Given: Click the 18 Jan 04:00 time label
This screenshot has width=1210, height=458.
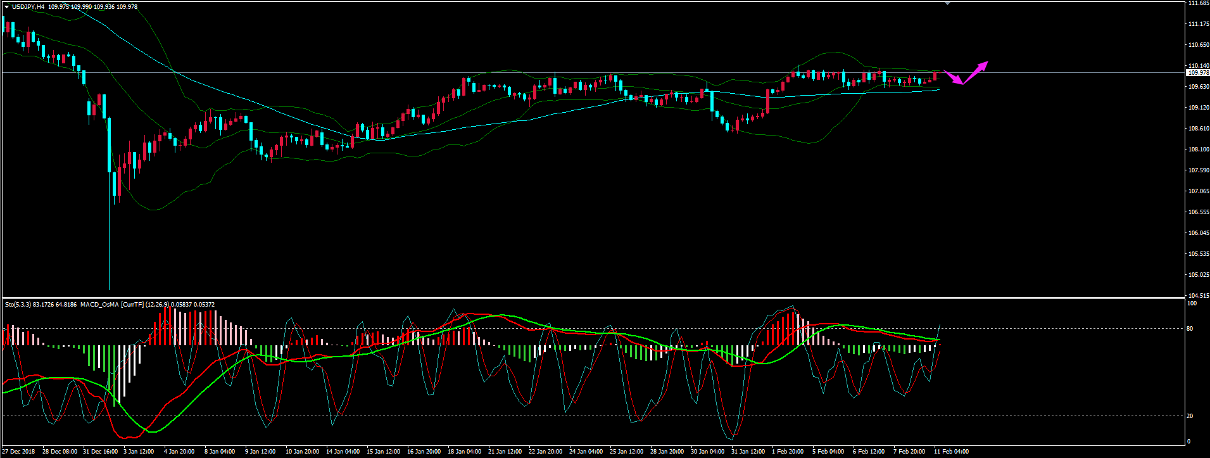Looking at the screenshot, I should point(465,452).
